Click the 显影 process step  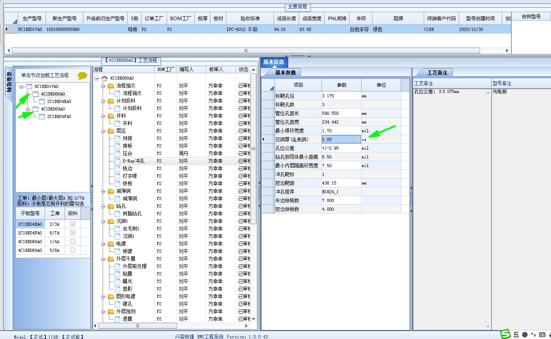click(x=128, y=289)
